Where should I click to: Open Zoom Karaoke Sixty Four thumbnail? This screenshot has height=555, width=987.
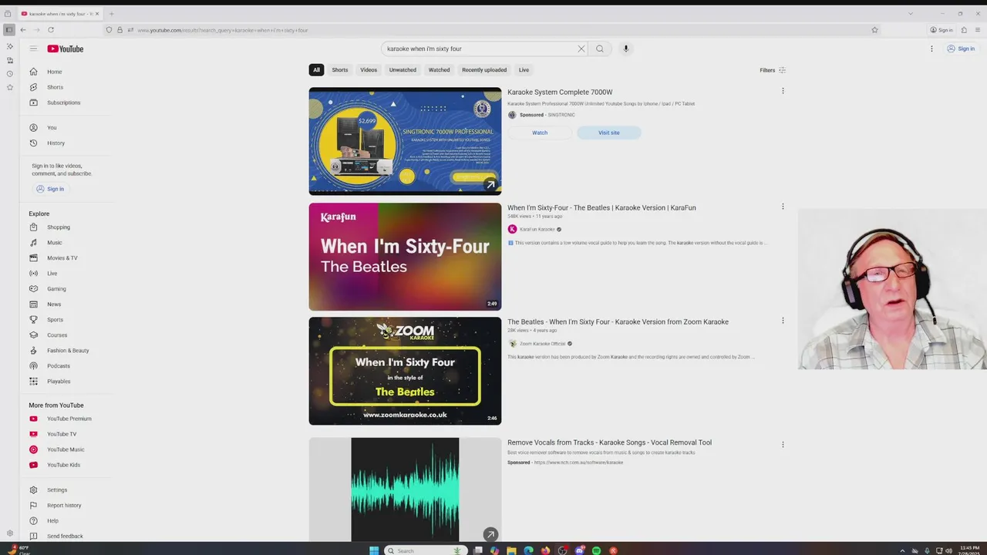pos(405,371)
